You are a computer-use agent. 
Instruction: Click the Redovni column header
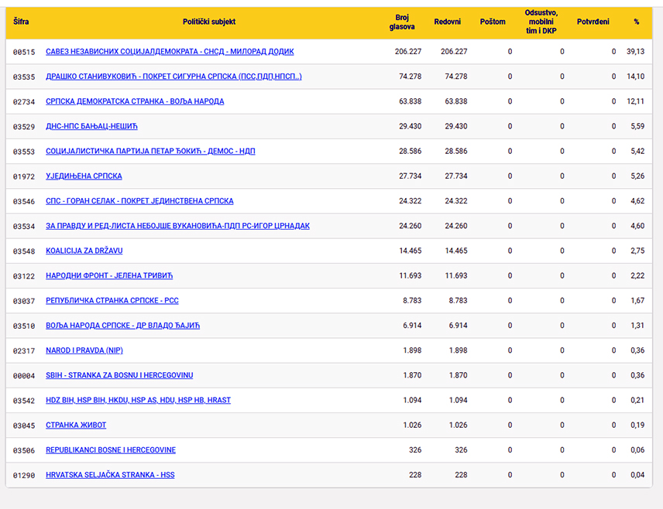click(448, 22)
